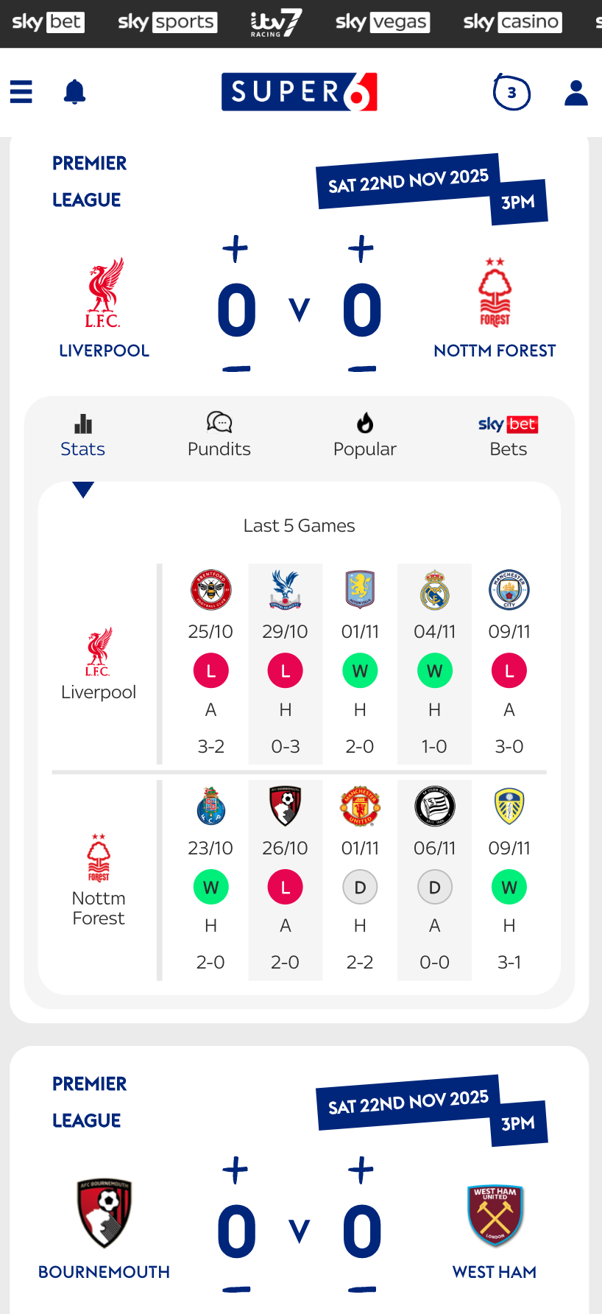
Task: Open the Sky Bet site link
Action: point(49,22)
